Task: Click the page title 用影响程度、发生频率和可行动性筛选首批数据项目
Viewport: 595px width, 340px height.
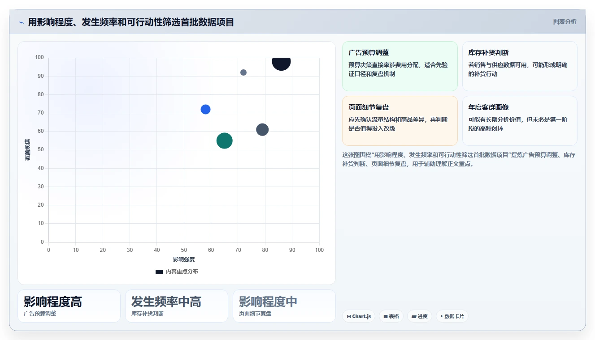Action: 131,22
